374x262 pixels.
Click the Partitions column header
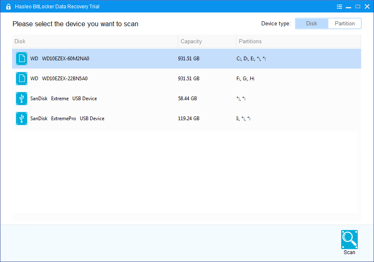(298, 41)
